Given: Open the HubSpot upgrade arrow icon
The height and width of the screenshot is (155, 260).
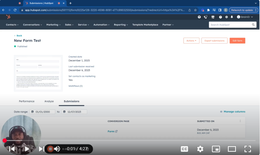Looking at the screenshot, I should point(199,17).
